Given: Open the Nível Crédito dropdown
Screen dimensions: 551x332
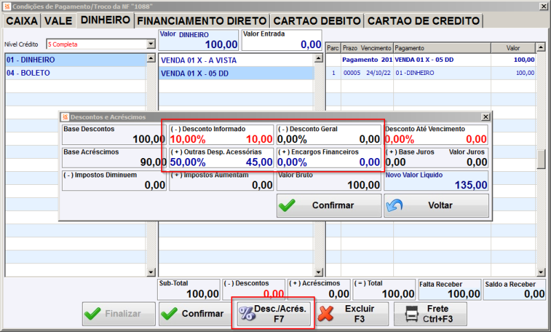Looking at the screenshot, I should pos(151,44).
